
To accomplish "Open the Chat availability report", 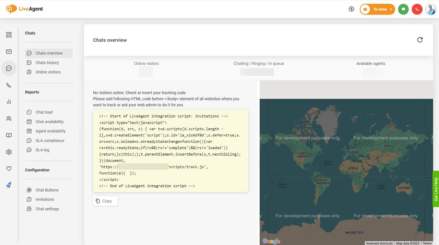I will 49,121.
